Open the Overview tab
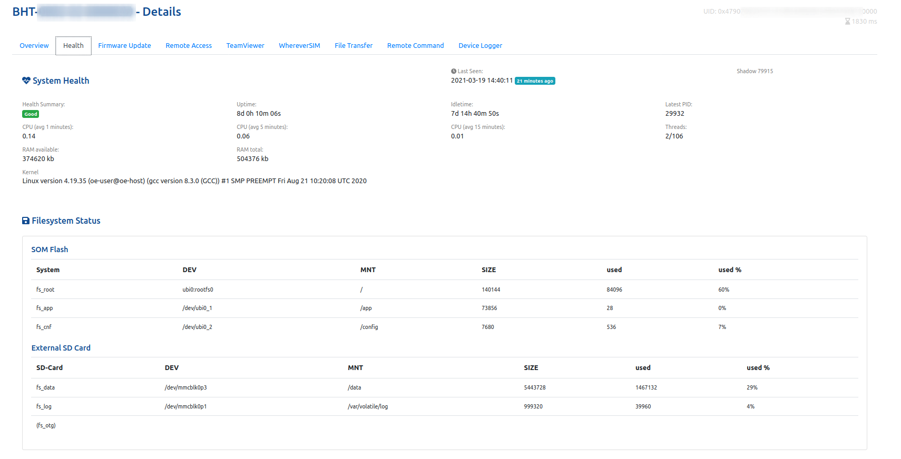901x459 pixels. tap(34, 46)
